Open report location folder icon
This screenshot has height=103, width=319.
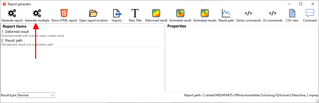93,13
